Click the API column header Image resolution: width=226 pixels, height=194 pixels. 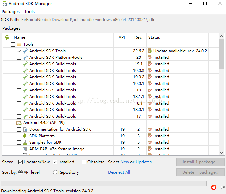(x=122, y=37)
